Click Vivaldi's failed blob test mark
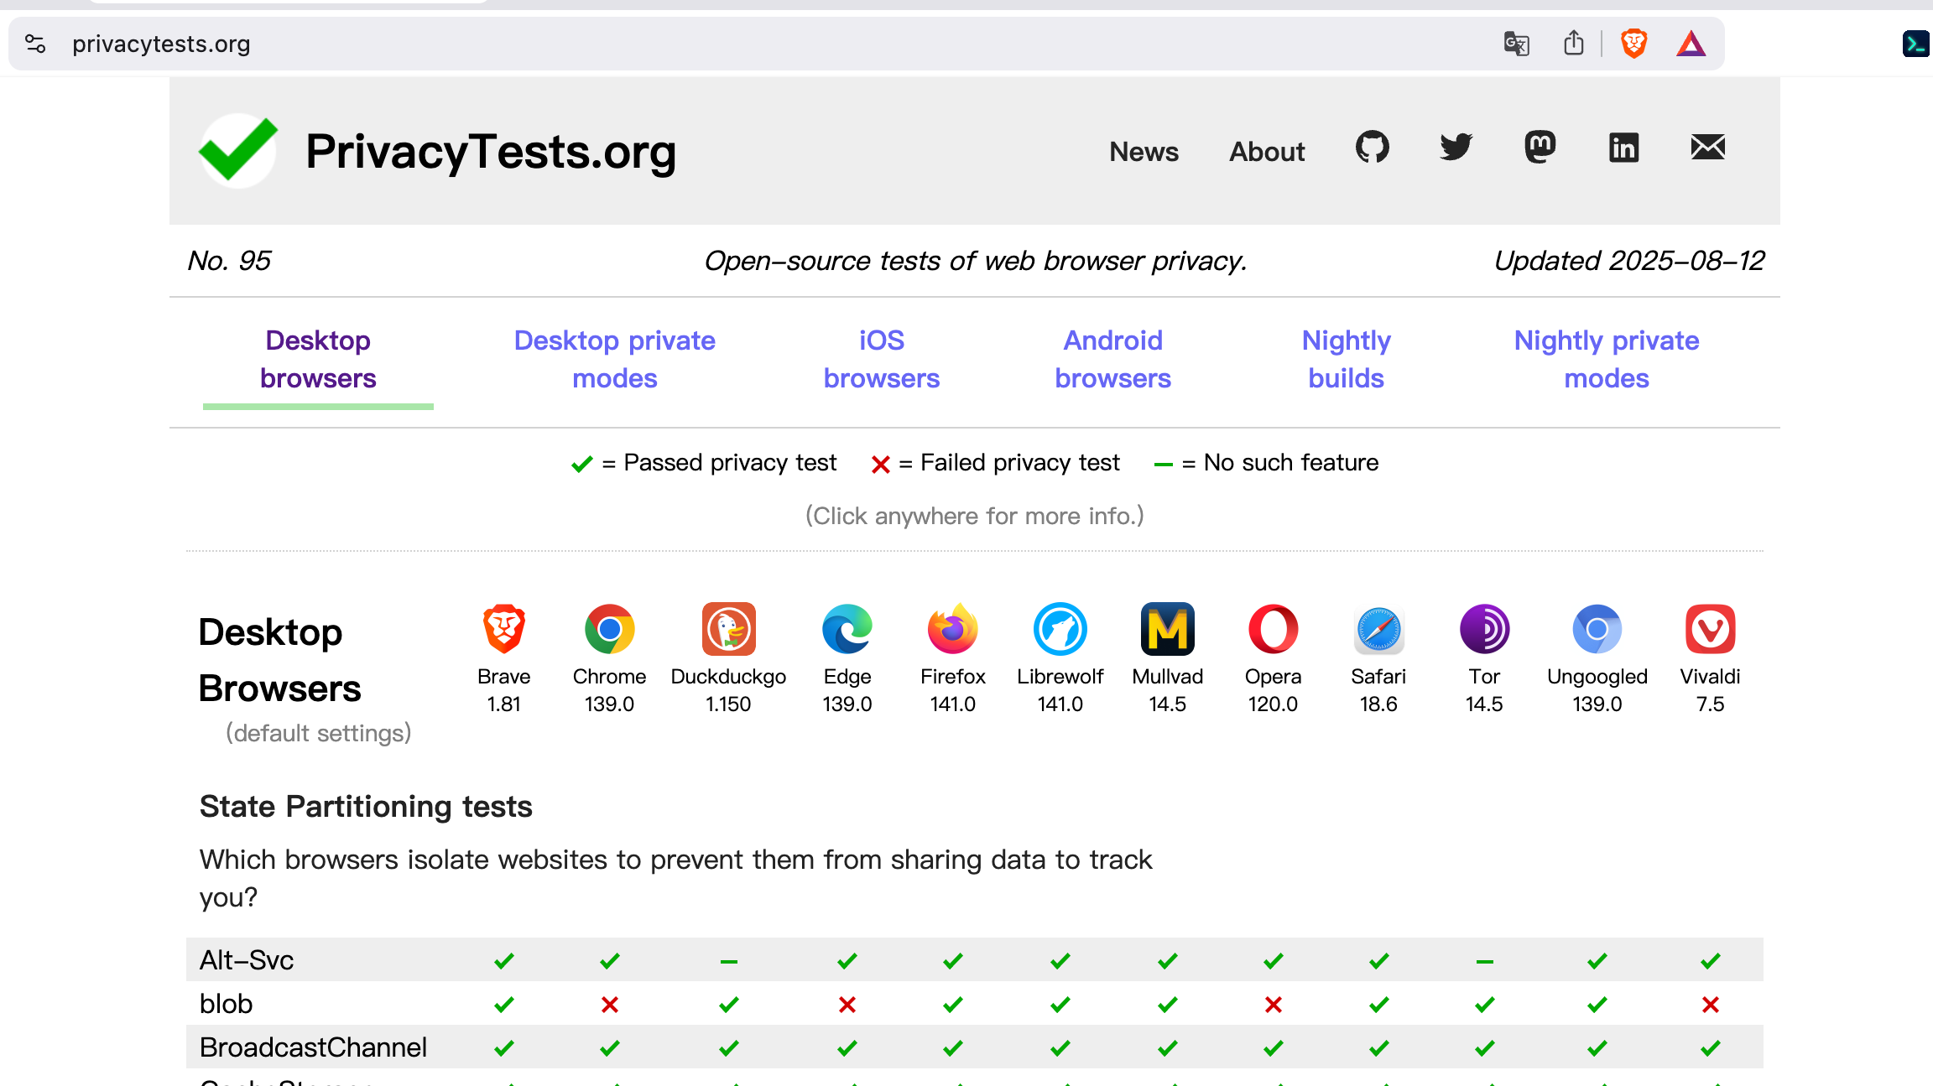This screenshot has height=1086, width=1933. click(x=1710, y=1005)
